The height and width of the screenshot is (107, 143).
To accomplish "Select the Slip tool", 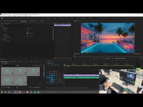I will (44, 70).
